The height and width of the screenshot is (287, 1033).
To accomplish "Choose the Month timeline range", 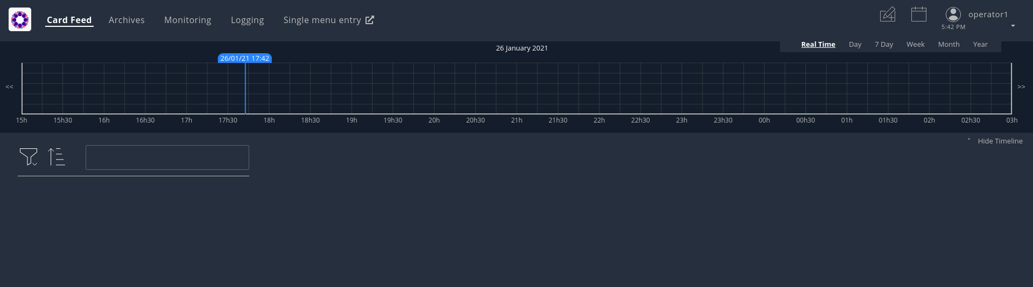I will coord(948,45).
